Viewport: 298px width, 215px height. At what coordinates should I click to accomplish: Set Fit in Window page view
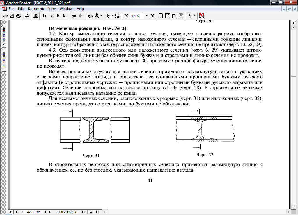[x=168, y=16]
